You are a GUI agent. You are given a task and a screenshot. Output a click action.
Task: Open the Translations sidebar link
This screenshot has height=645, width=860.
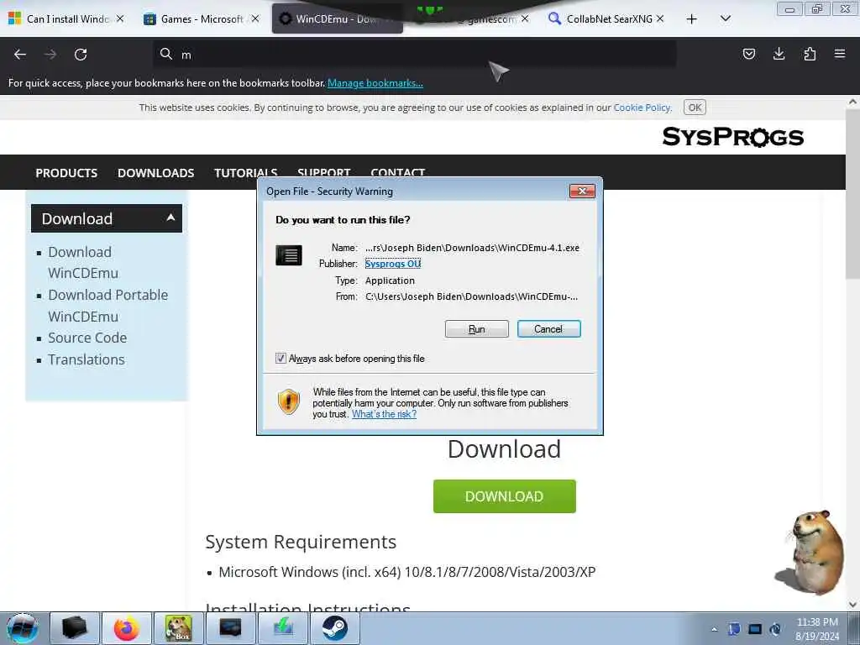click(x=87, y=359)
